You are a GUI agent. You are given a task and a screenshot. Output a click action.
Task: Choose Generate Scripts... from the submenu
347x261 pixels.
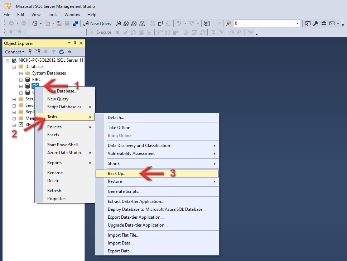click(x=157, y=191)
